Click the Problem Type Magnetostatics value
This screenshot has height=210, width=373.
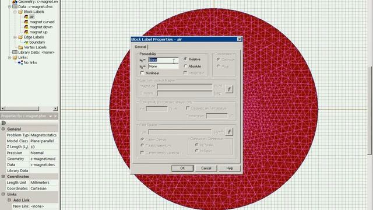click(x=44, y=135)
